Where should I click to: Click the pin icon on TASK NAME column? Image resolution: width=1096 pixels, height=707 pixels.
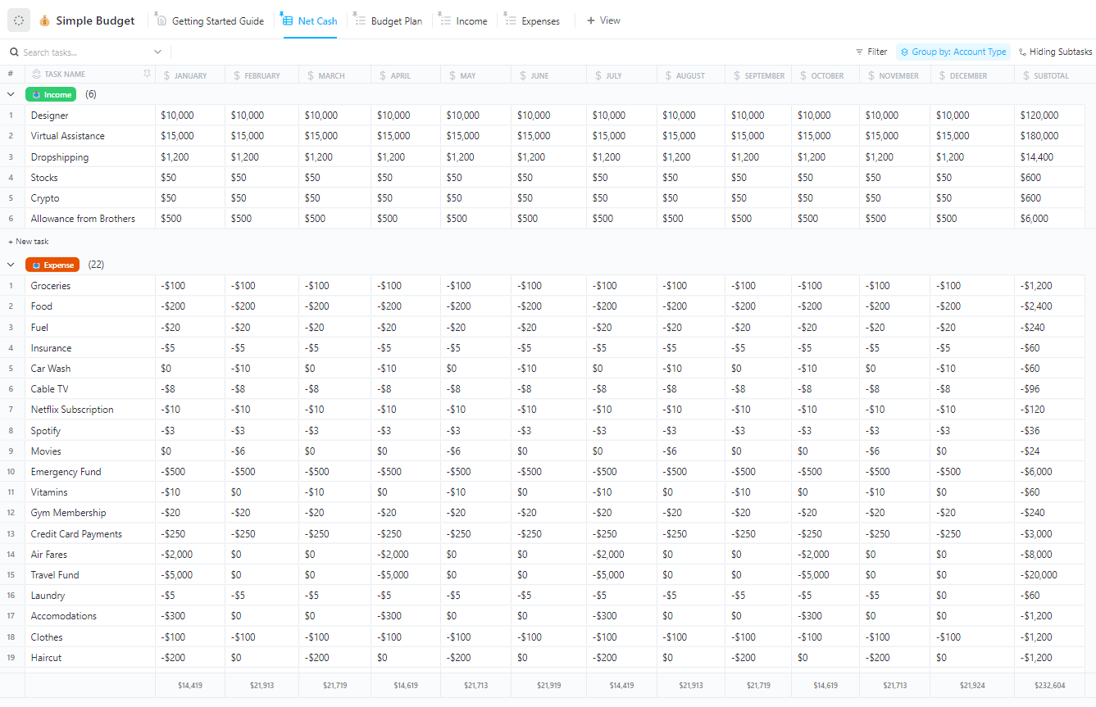coord(146,75)
